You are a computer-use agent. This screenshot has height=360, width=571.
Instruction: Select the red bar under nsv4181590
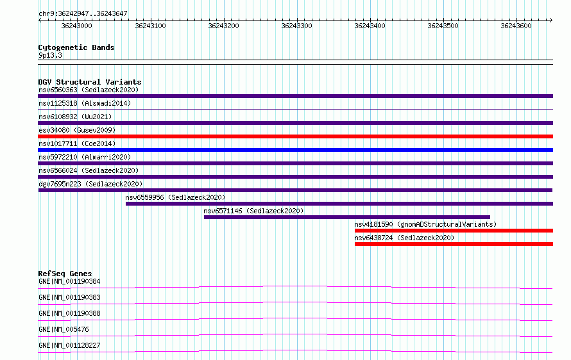coord(454,231)
